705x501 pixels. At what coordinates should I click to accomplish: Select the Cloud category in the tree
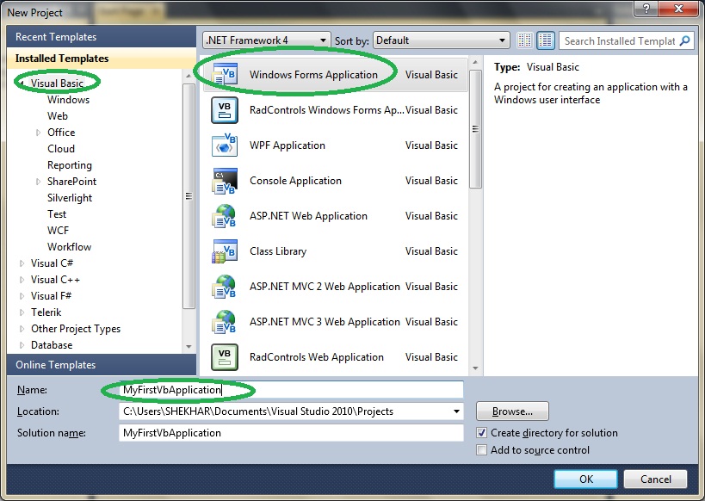pos(61,148)
